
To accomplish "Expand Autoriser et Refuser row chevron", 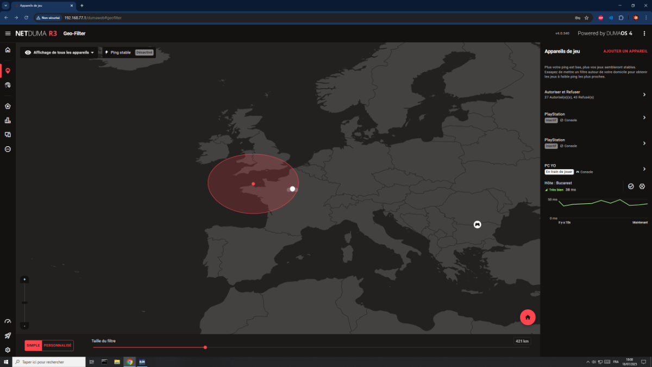I will click(644, 95).
